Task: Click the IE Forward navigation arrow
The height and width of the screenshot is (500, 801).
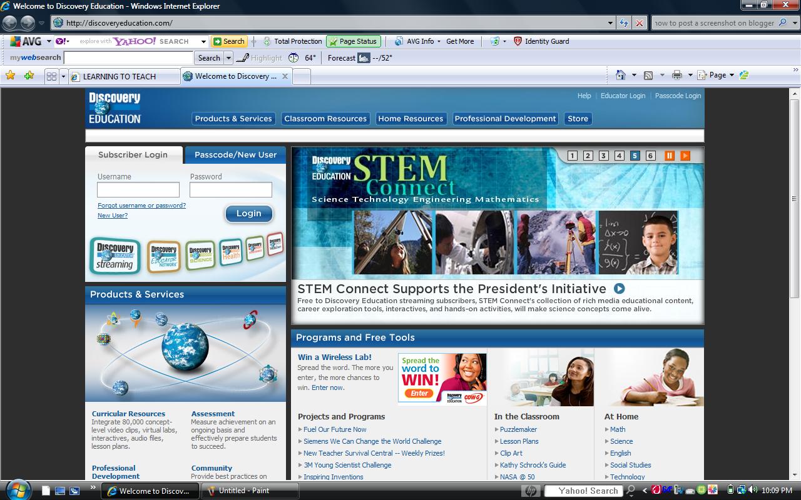Action: 28,23
